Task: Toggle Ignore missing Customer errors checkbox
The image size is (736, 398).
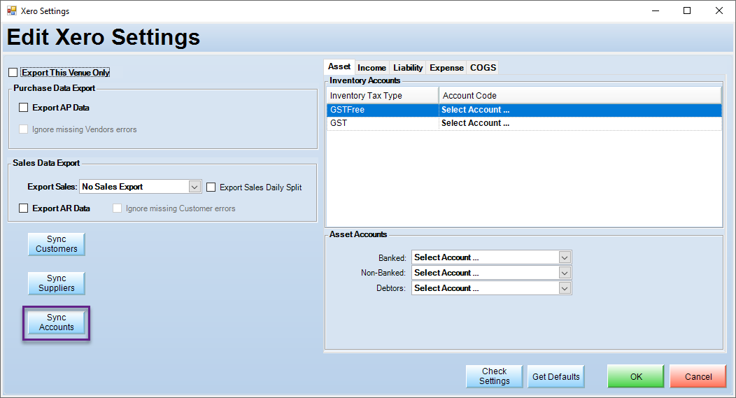Action: tap(118, 208)
